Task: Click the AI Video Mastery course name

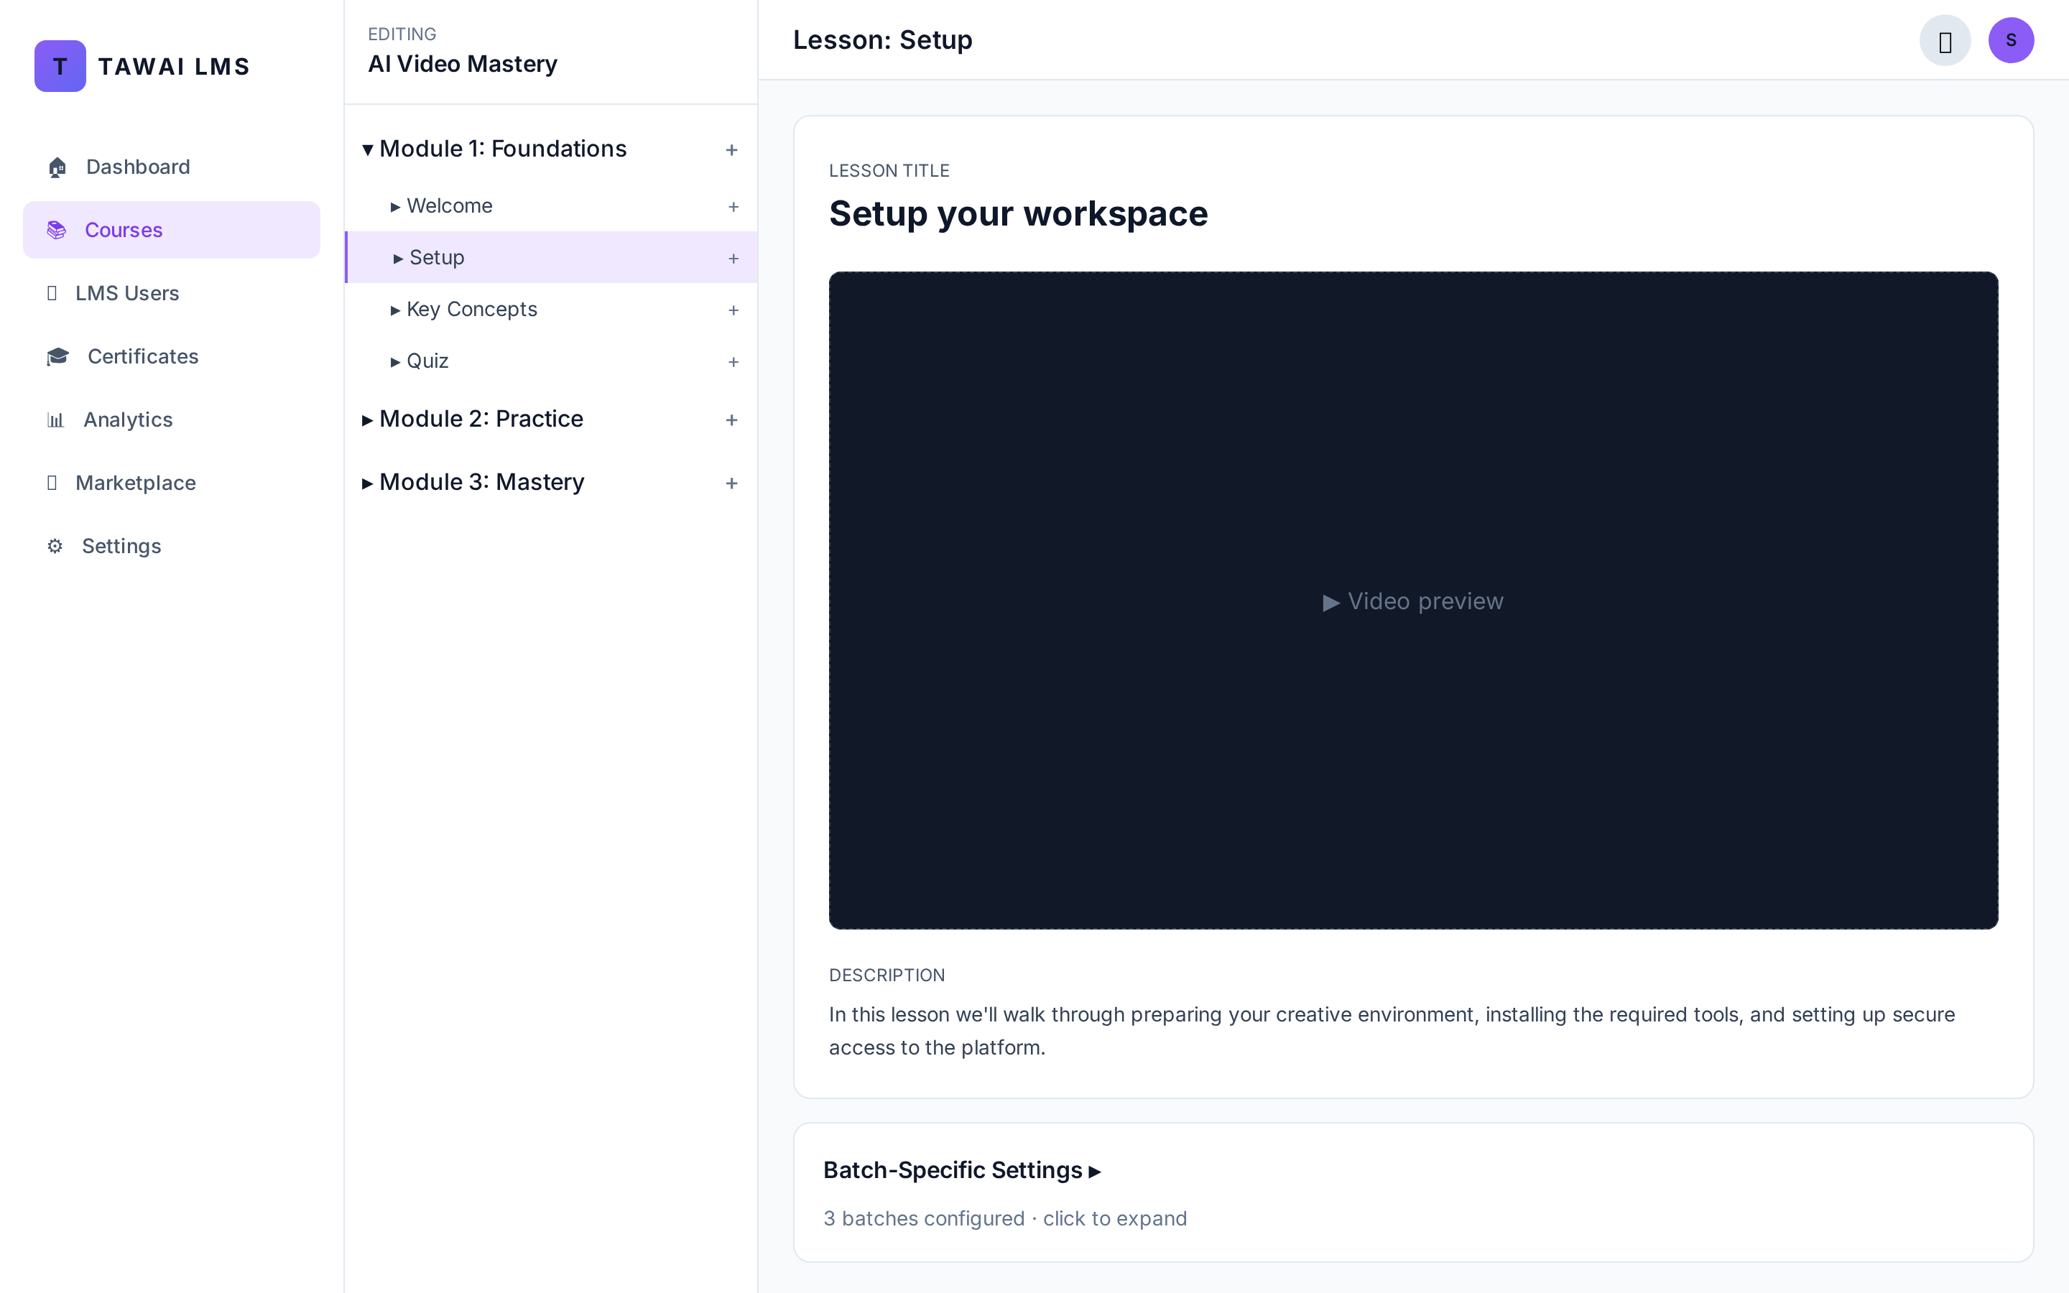Action: 463,64
